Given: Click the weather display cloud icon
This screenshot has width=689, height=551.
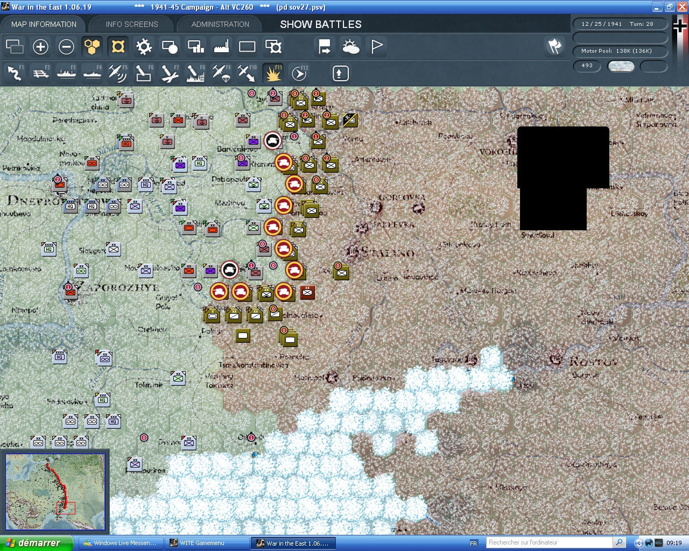Looking at the screenshot, I should [351, 47].
